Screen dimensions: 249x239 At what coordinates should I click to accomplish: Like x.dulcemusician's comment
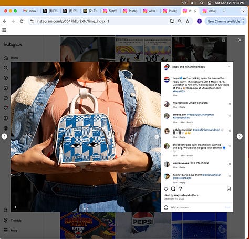pos(230,131)
